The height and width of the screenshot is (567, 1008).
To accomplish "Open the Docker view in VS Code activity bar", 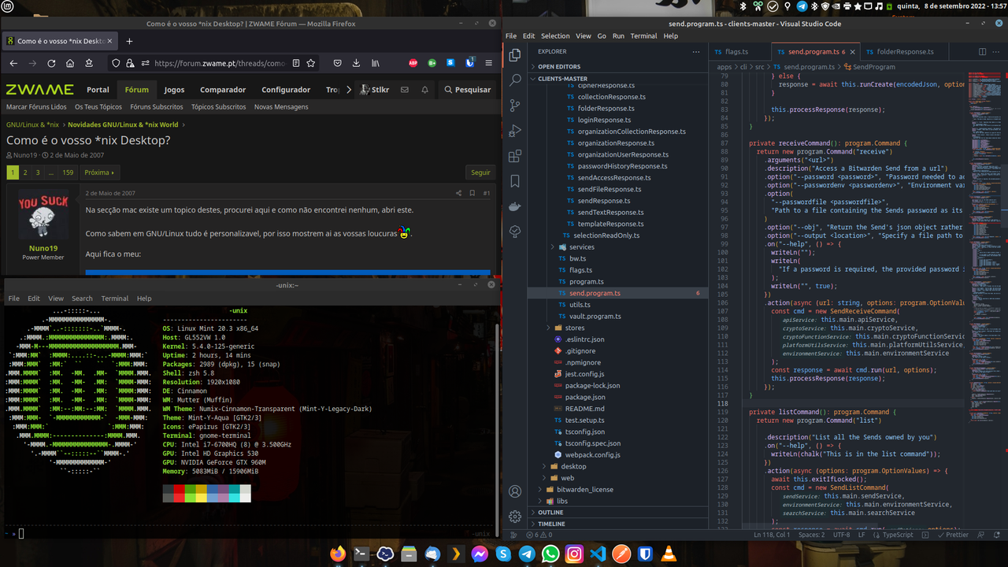I will click(515, 206).
